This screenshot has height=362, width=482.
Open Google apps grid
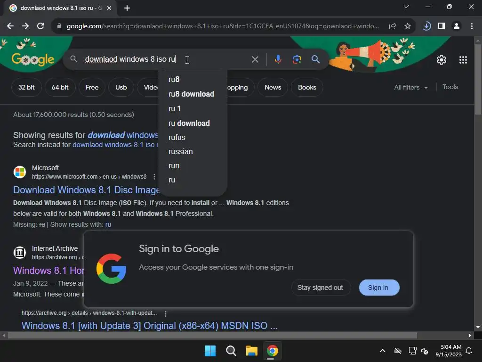(x=463, y=60)
